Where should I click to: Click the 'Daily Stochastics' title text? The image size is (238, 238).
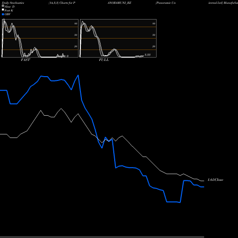pyautogui.click(x=13, y=3)
